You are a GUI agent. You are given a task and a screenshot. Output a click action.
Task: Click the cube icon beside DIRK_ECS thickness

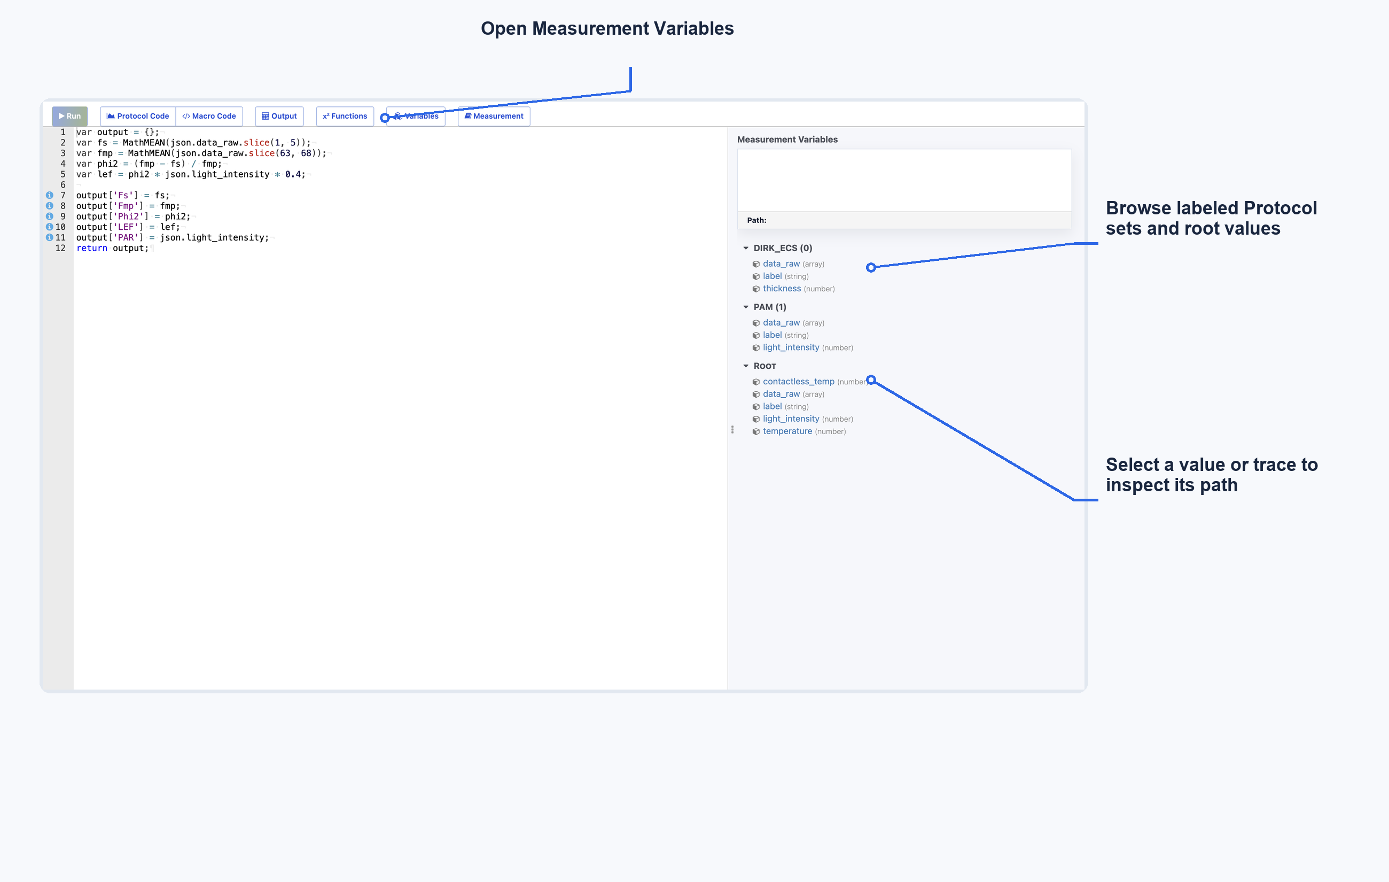click(x=755, y=289)
